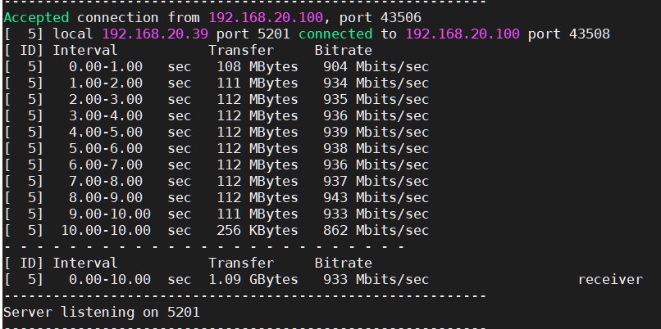
Task: Click the "receiver" label
Action: point(610,279)
